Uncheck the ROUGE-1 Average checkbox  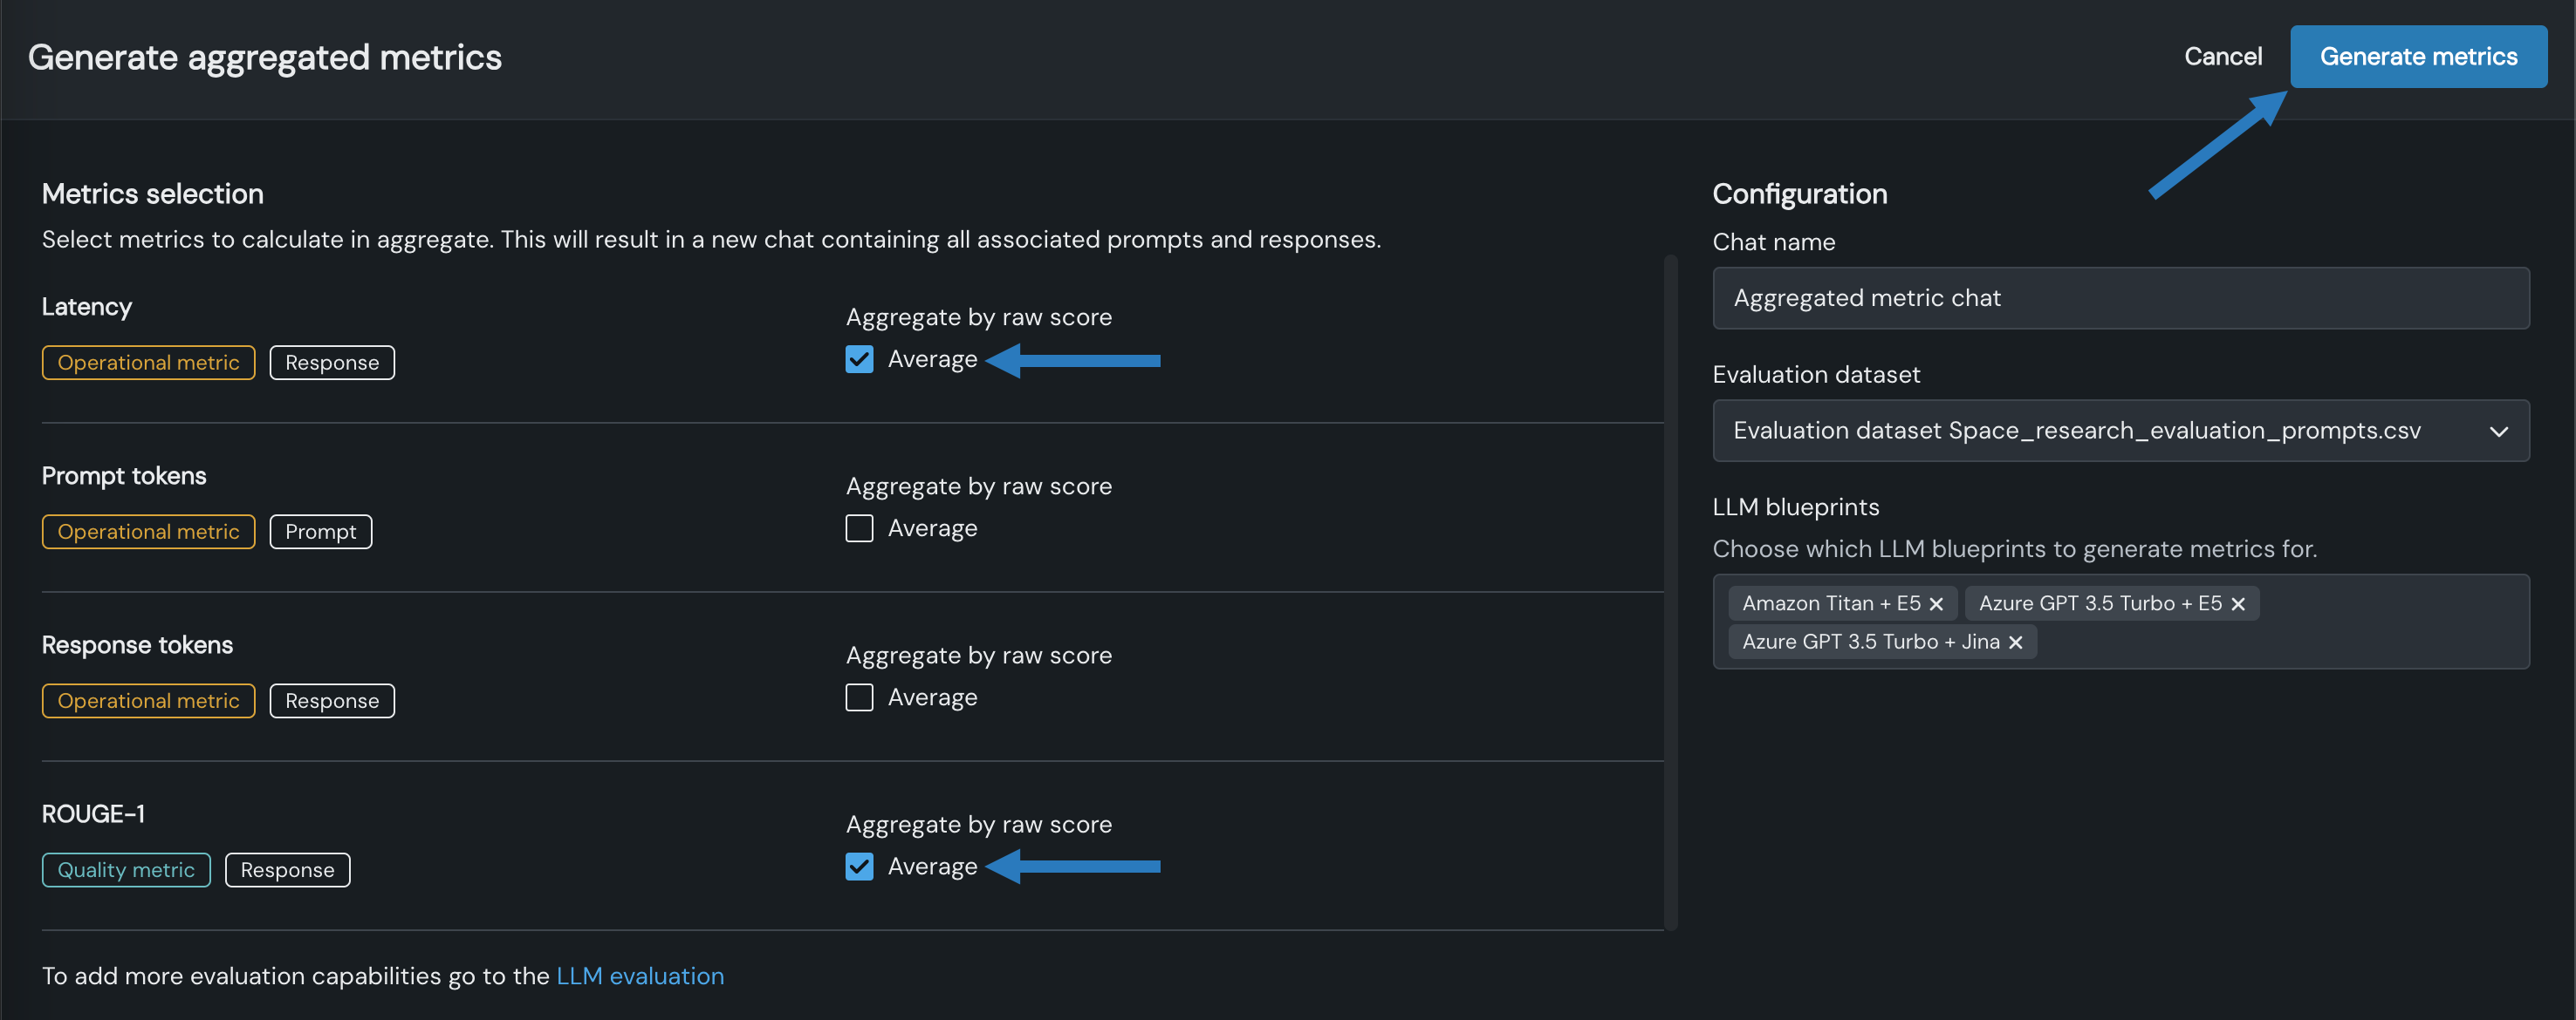point(859,867)
